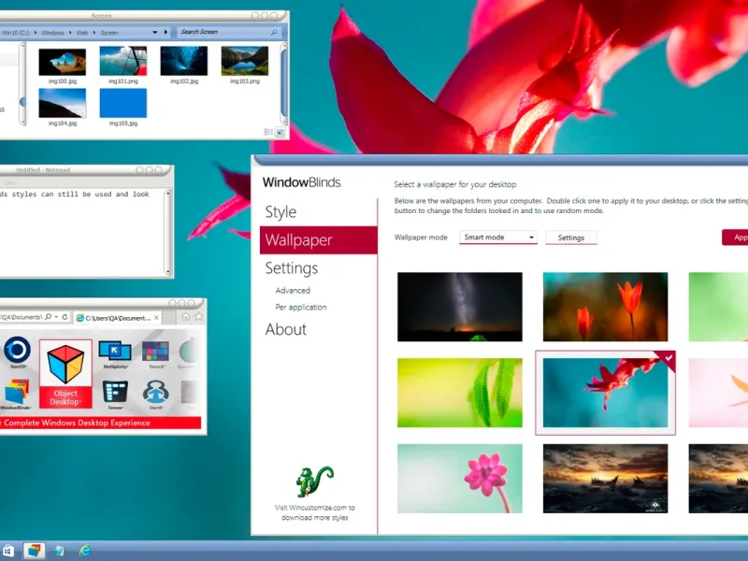Click the breadcrumb arrow after Win10 (C:)
Viewport: 748px width, 561px height.
click(36, 33)
